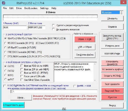The image size is (128, 111).
Task: Click the Метка тома RMPARTUSB field
Action: point(37,28)
